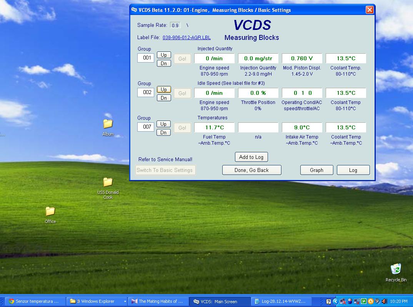Close the VCDS Measuring Blocks window
The width and height of the screenshot is (413, 307).
coord(370,10)
